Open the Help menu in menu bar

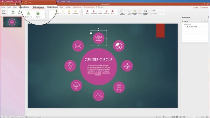tap(69, 1)
